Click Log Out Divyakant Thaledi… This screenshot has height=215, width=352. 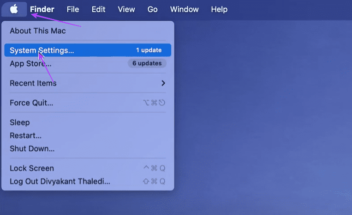tap(88, 181)
